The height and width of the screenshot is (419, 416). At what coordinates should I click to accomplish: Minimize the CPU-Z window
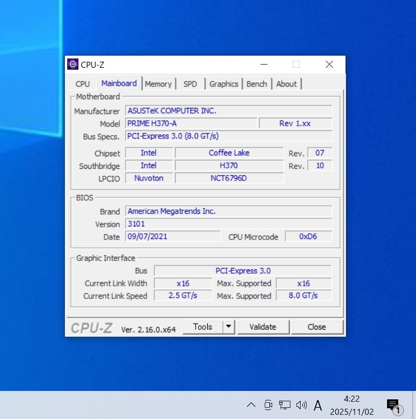coord(264,65)
